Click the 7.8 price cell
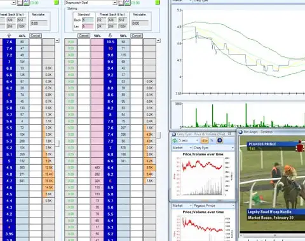Screen dimensions: 305x241 tap(110, 121)
